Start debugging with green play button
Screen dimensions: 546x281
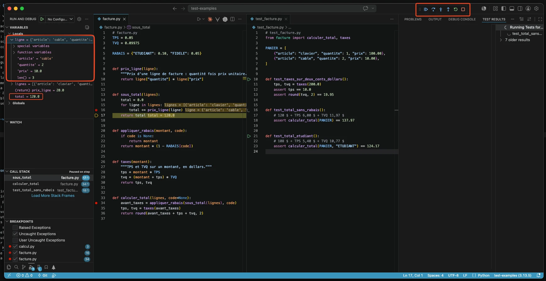(42, 19)
